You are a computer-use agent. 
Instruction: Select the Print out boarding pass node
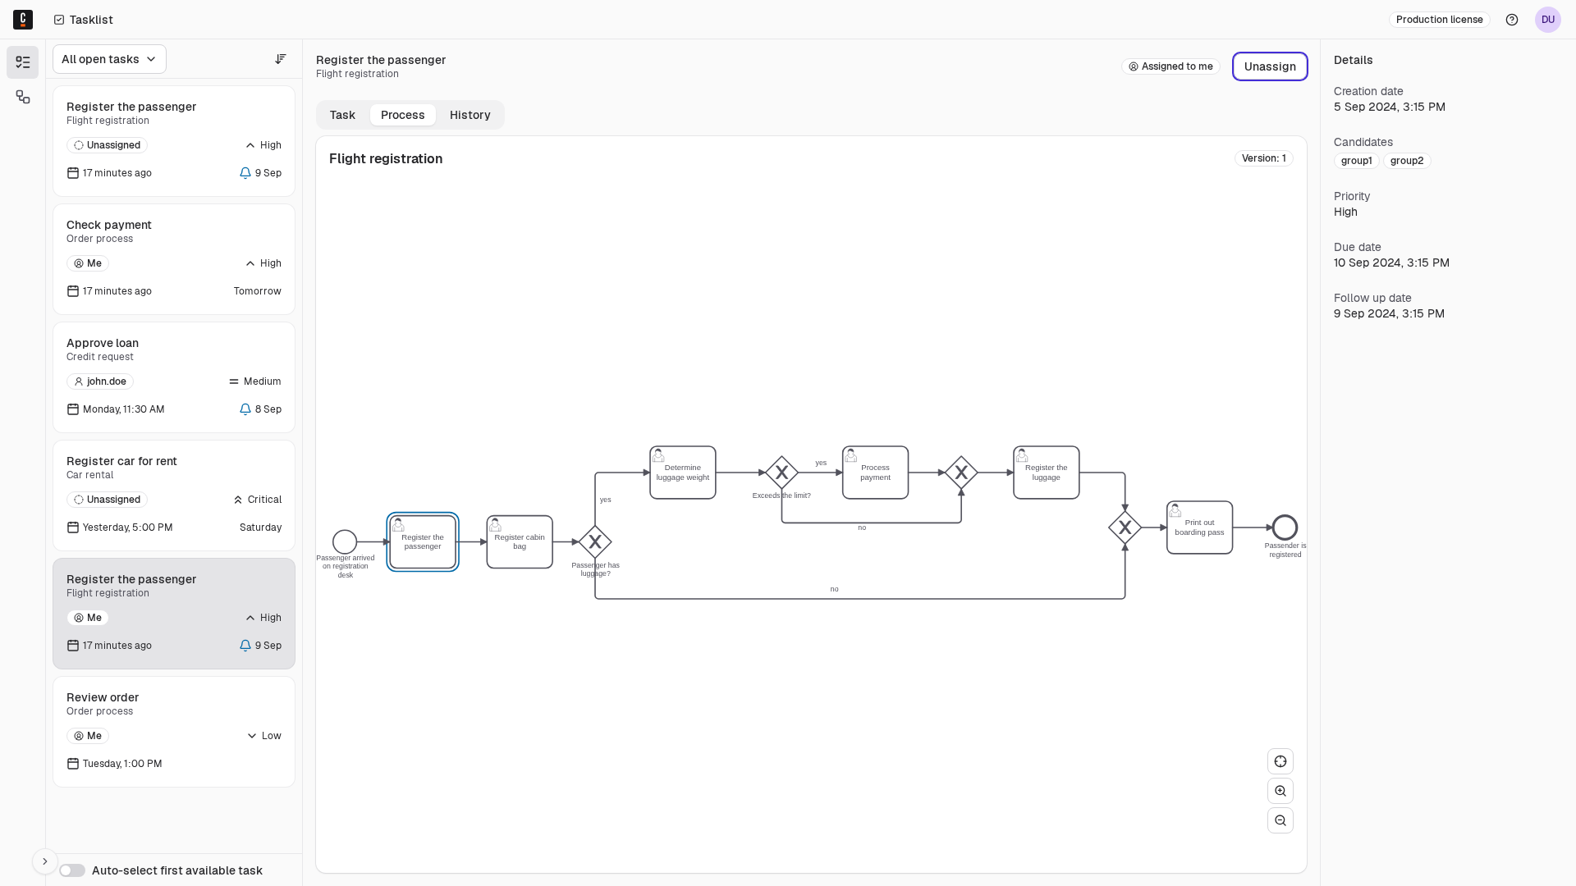click(x=1199, y=527)
